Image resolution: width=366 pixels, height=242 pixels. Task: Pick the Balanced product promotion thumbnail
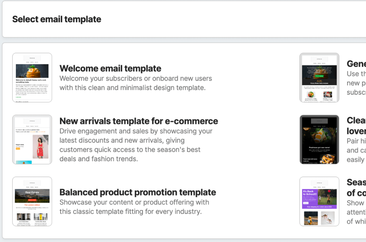tap(32, 202)
